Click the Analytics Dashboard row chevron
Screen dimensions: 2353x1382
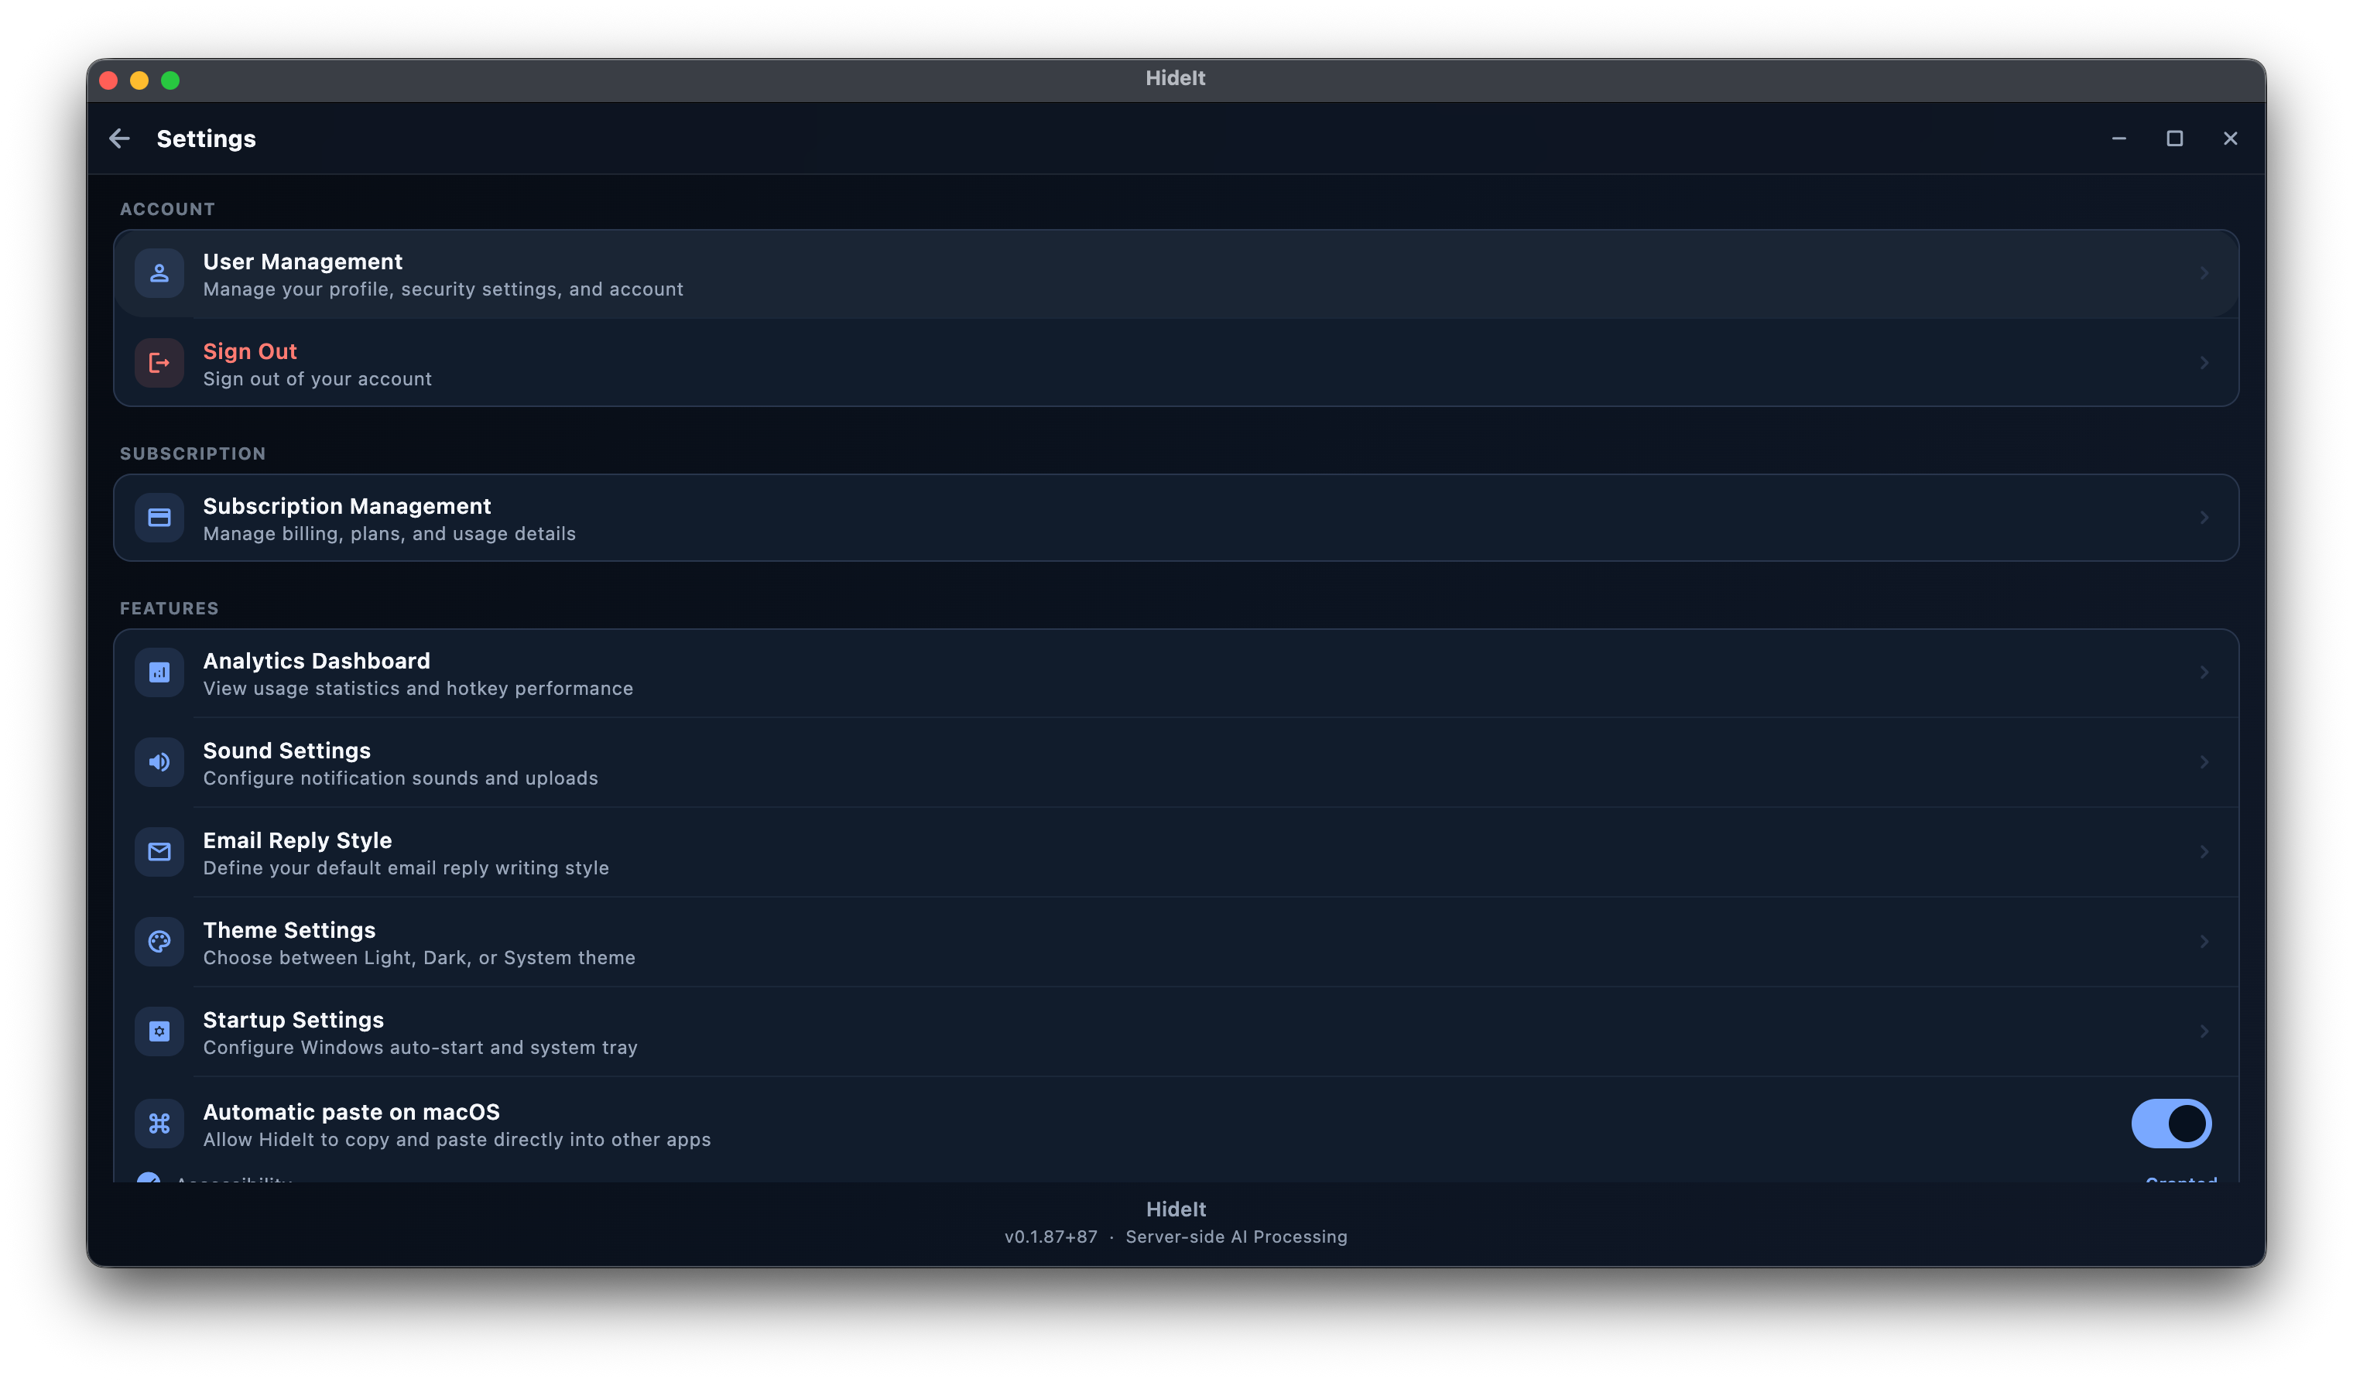2204,672
